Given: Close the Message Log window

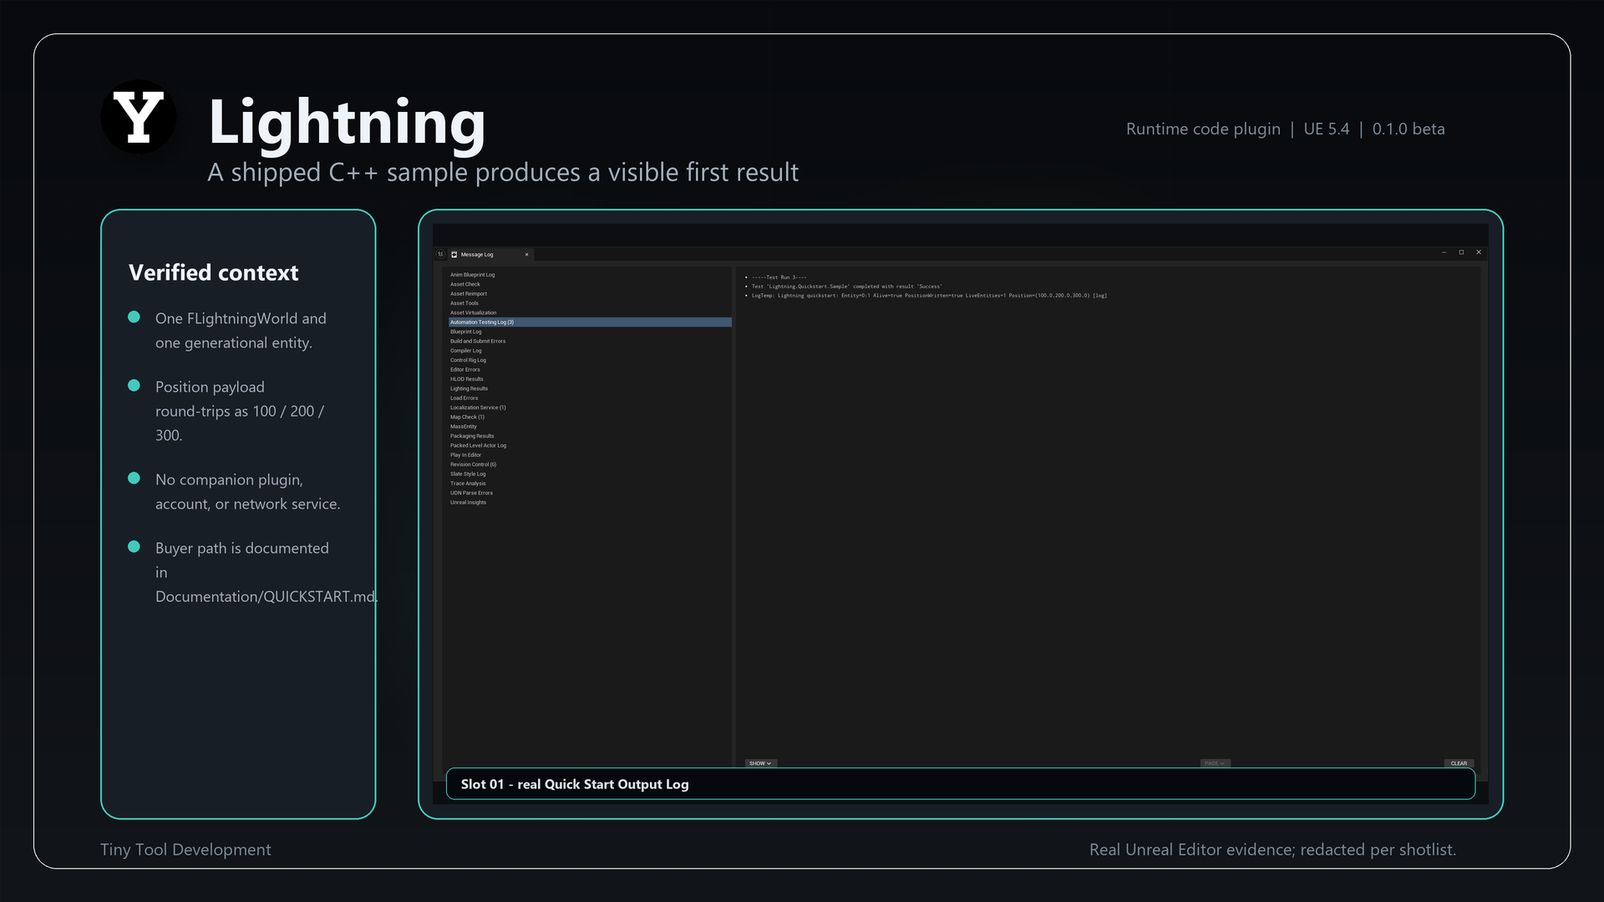Looking at the screenshot, I should coord(1479,252).
